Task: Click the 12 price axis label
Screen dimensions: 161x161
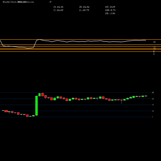Action: 153,111
